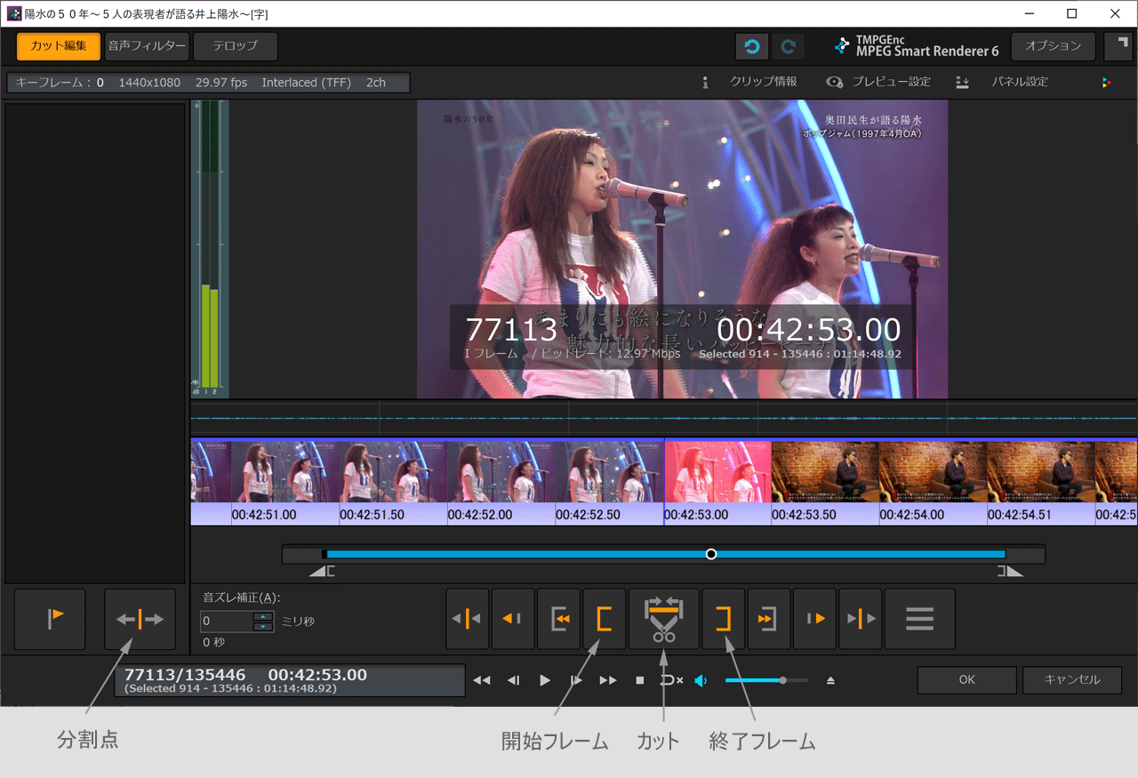
Task: Open プレビュー設定 preview settings
Action: pyautogui.click(x=878, y=82)
